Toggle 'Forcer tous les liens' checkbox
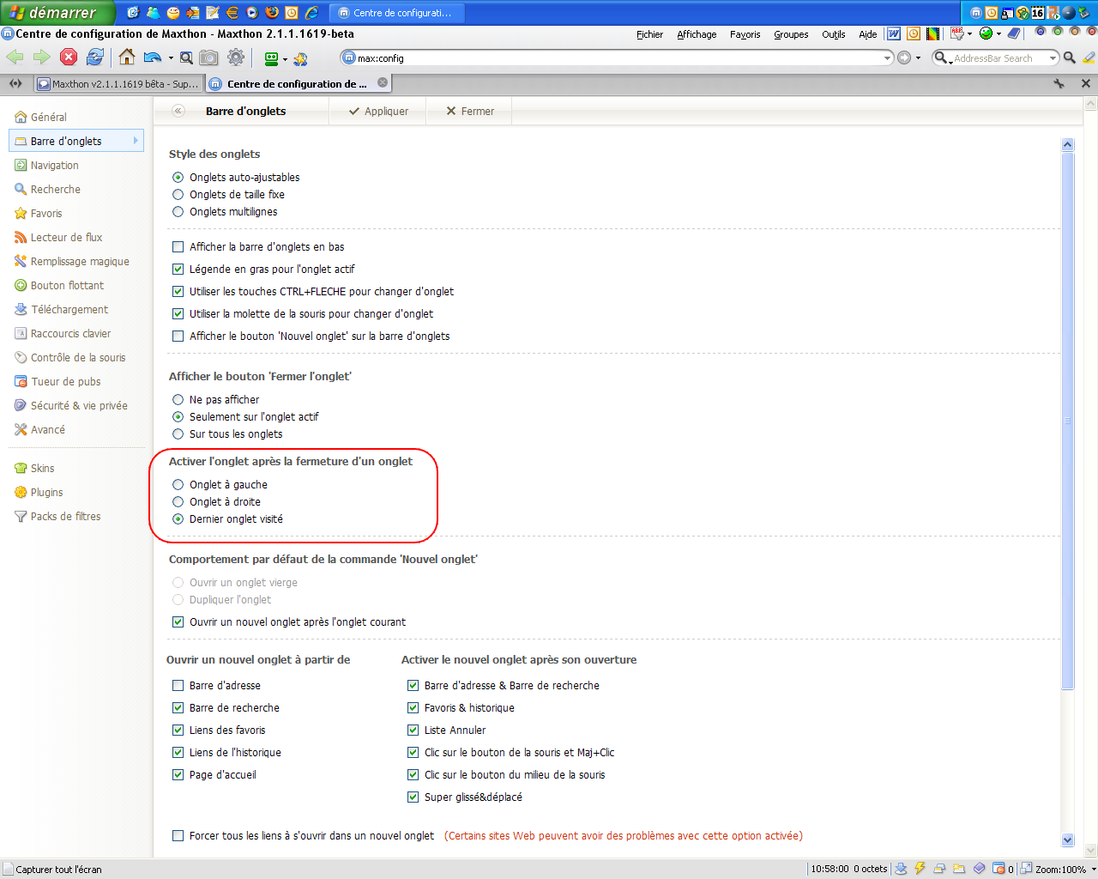The width and height of the screenshot is (1098, 879). (x=178, y=836)
